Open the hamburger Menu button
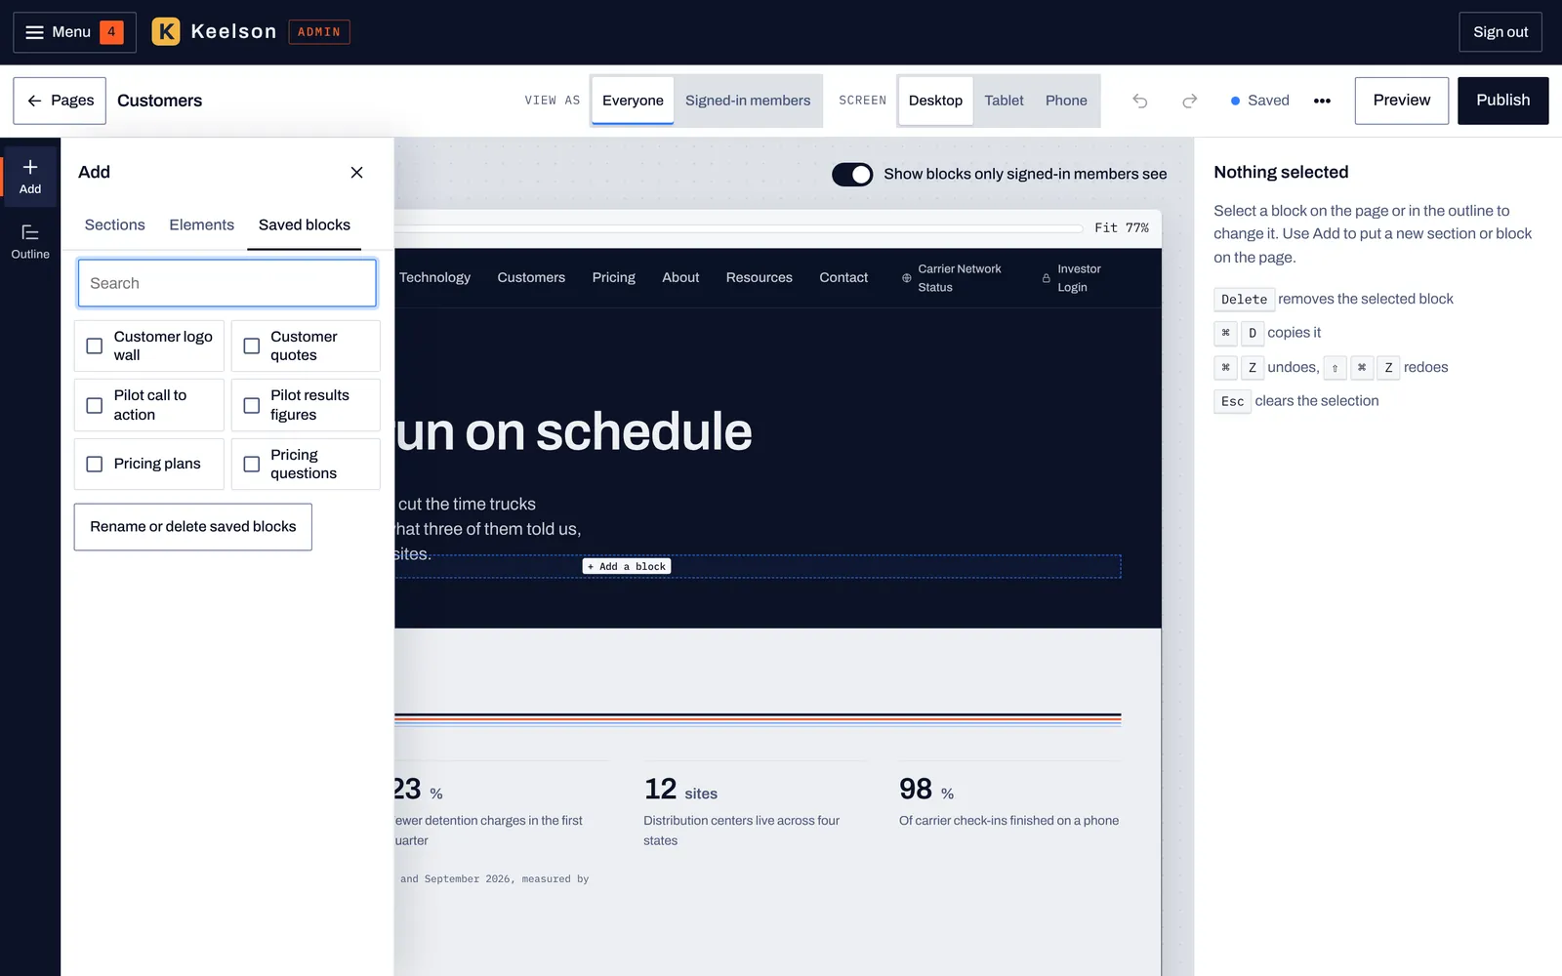This screenshot has height=976, width=1562. [x=74, y=32]
